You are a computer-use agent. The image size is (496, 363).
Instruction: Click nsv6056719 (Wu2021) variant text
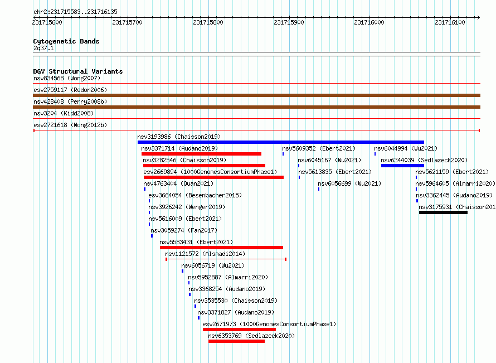pyautogui.click(x=213, y=265)
